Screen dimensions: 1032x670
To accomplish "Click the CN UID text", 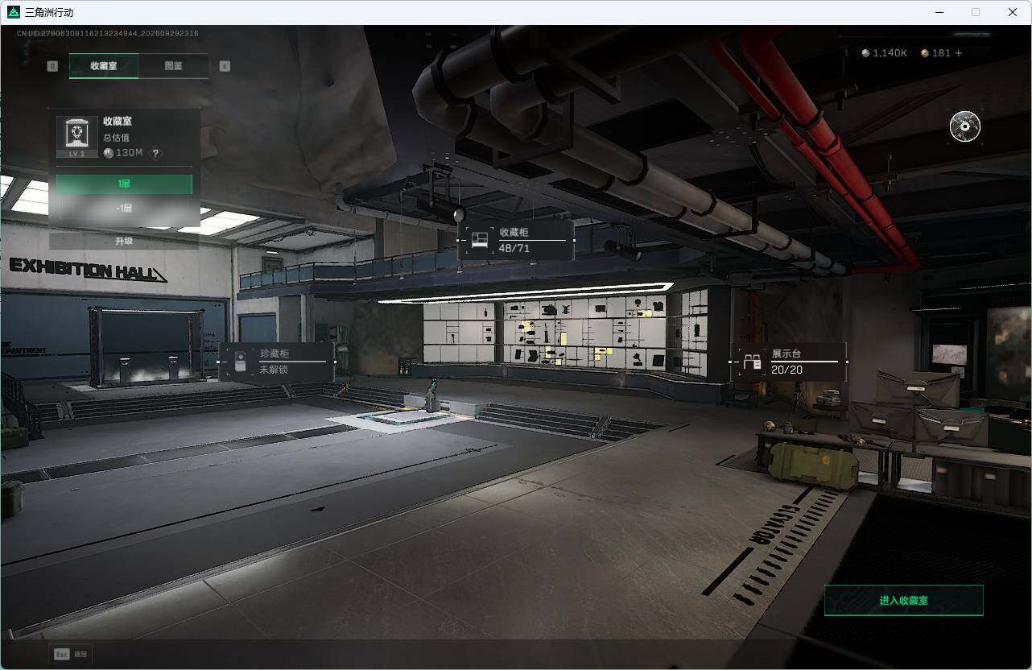I will click(107, 34).
